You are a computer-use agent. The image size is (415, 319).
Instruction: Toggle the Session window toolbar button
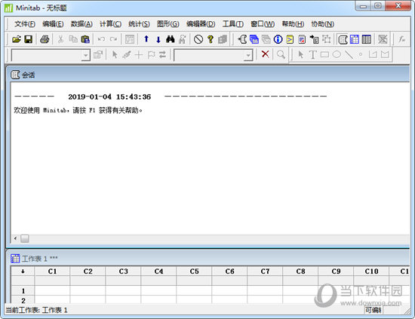(343, 39)
